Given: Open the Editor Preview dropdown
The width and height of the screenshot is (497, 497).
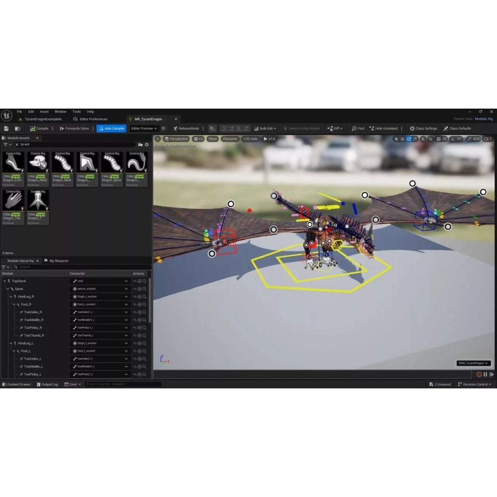Looking at the screenshot, I should 144,128.
